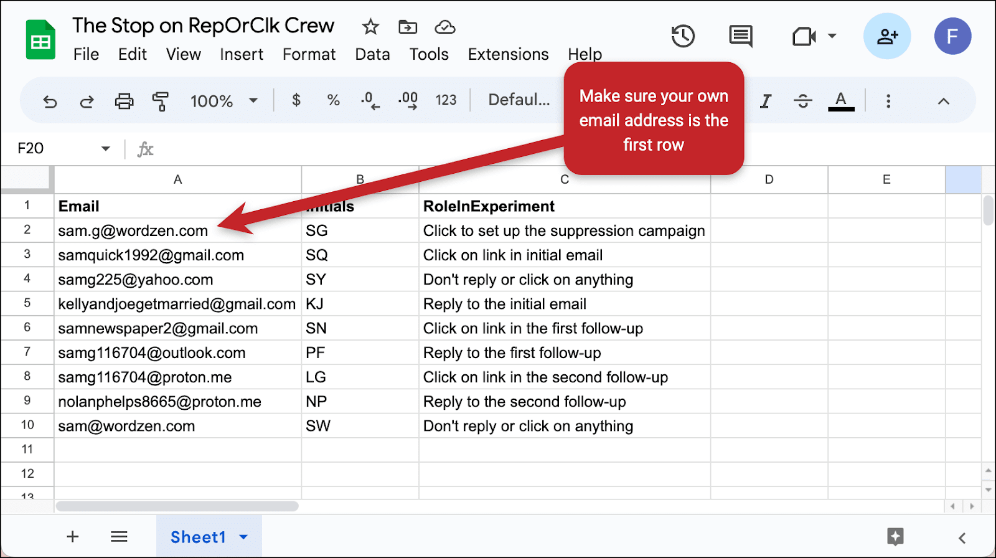
Task: Open the comments icon
Action: click(x=741, y=36)
